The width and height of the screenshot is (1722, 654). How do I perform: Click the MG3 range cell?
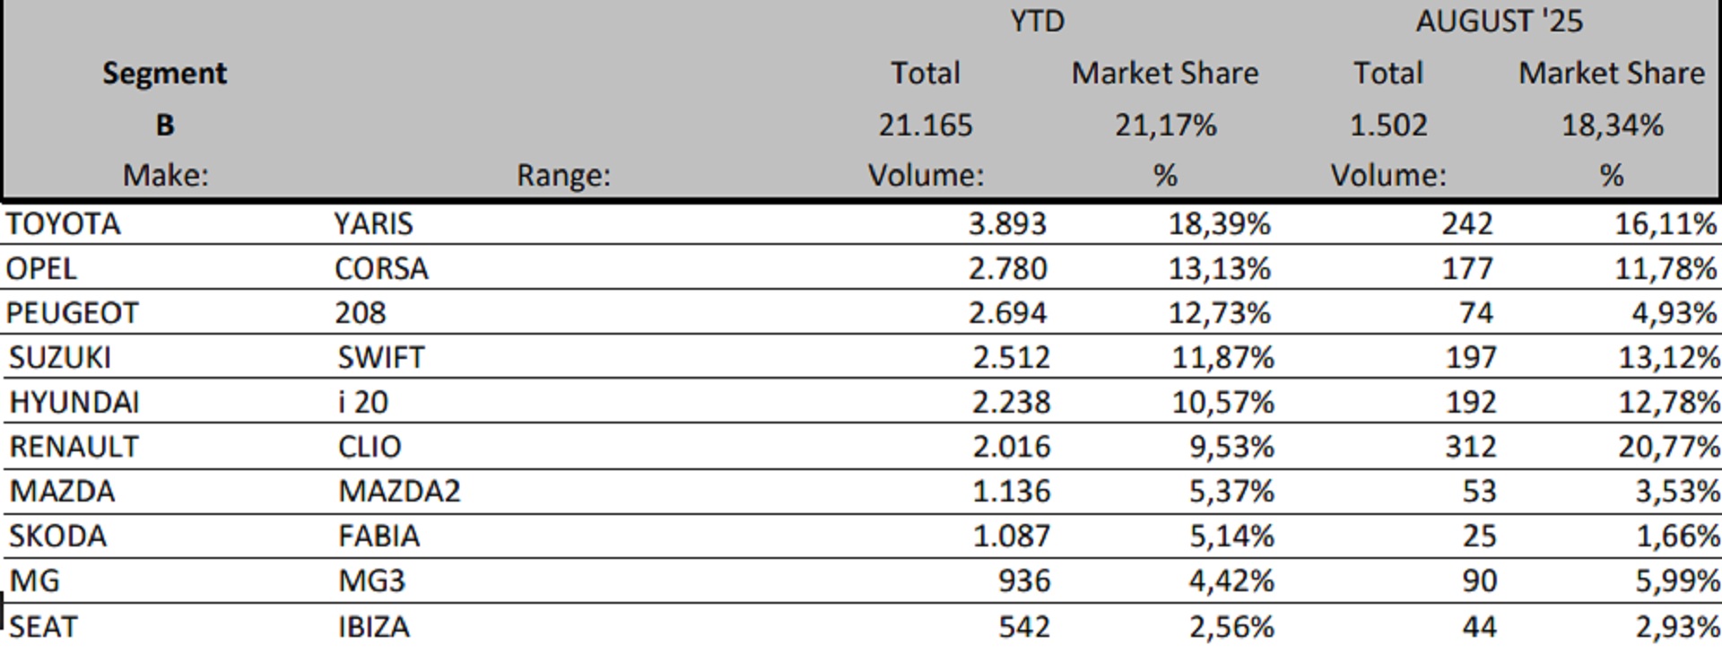click(x=371, y=581)
